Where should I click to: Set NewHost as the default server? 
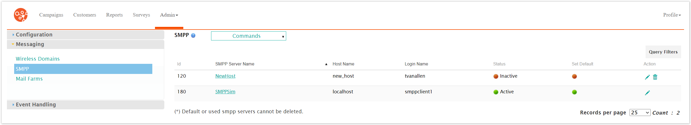[574, 76]
